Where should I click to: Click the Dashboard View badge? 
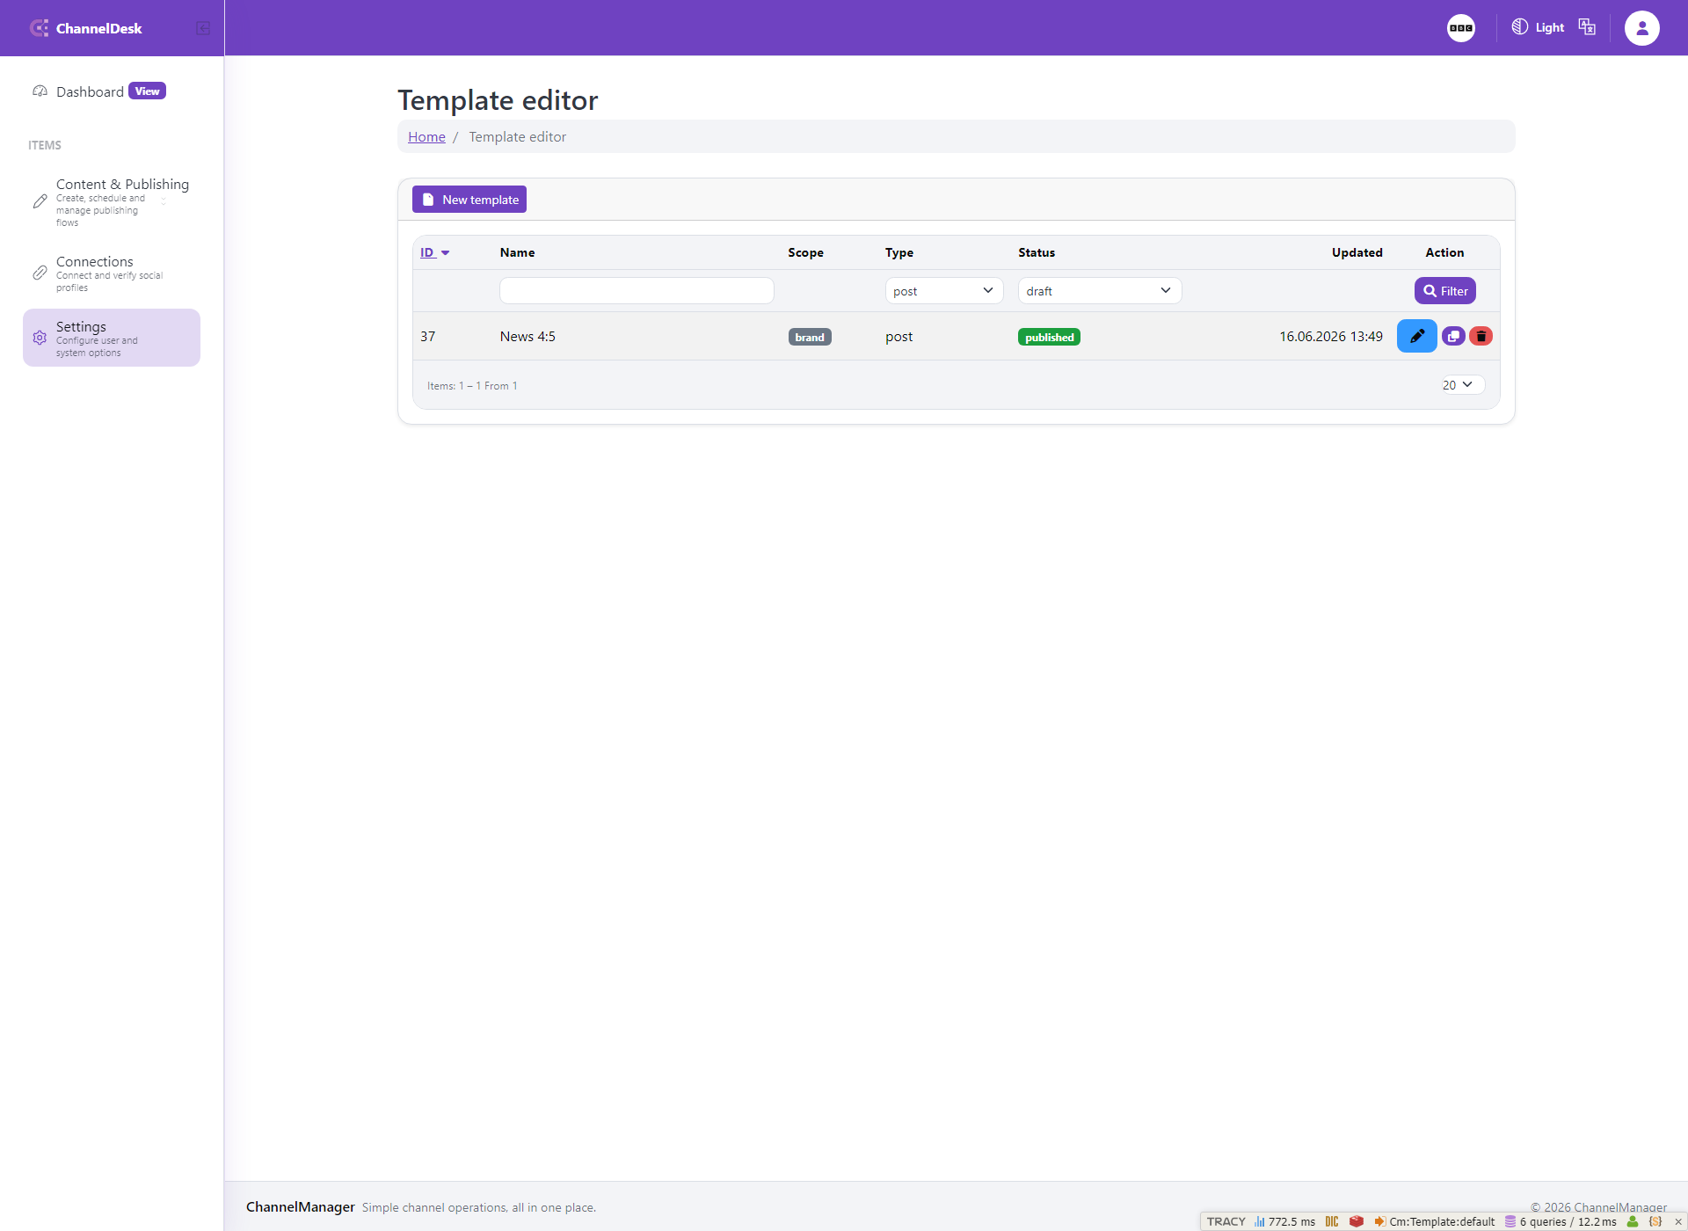click(x=147, y=91)
